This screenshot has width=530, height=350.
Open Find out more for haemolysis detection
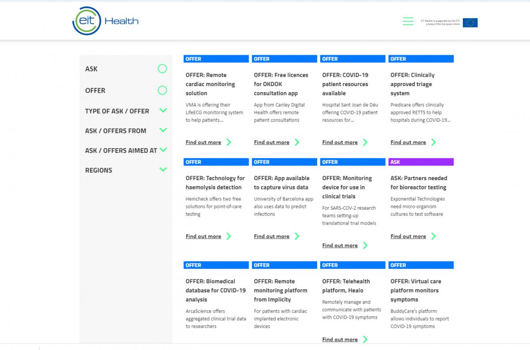point(203,236)
